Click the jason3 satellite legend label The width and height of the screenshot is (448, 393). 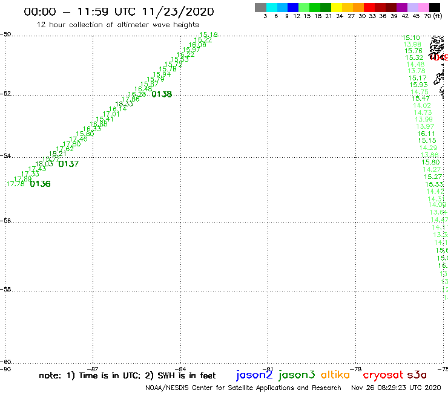297,375
